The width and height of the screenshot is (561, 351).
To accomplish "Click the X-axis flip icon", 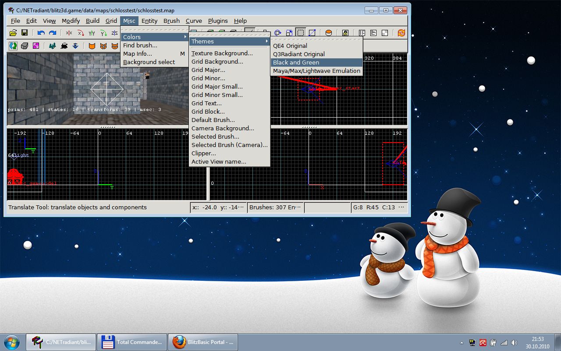I will click(69, 33).
